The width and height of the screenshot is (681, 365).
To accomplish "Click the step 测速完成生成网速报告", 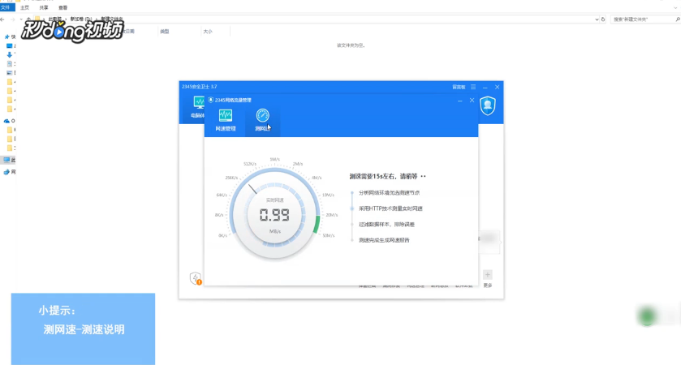I will (384, 240).
